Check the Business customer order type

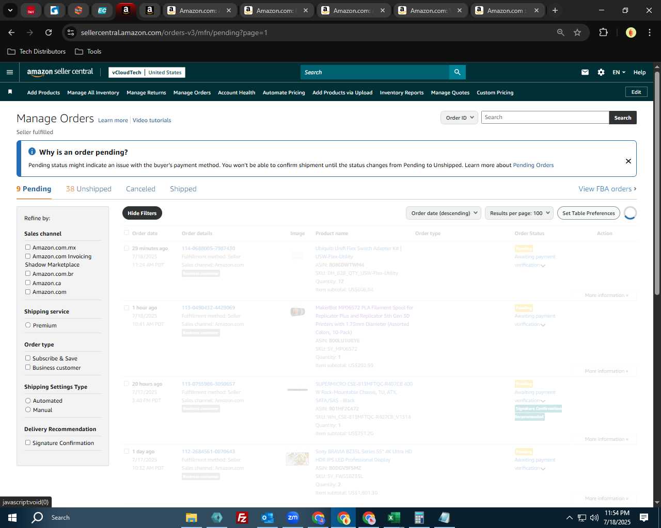pos(28,368)
